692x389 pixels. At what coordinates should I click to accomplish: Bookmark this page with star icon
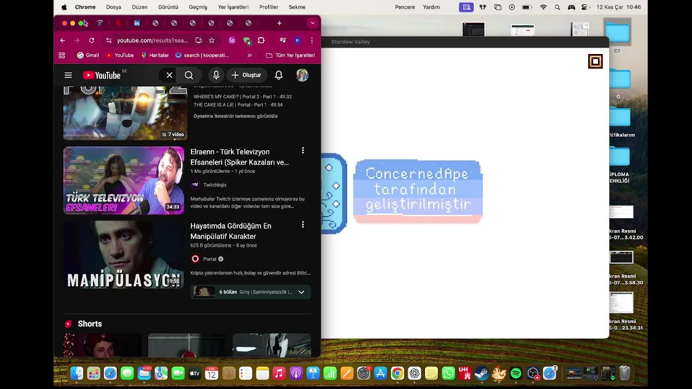211,40
